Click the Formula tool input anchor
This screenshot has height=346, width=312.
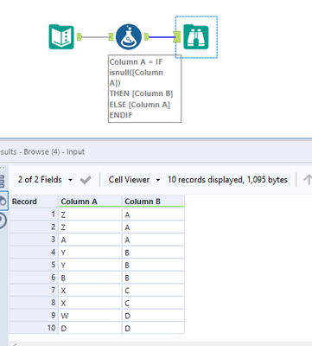coord(111,37)
